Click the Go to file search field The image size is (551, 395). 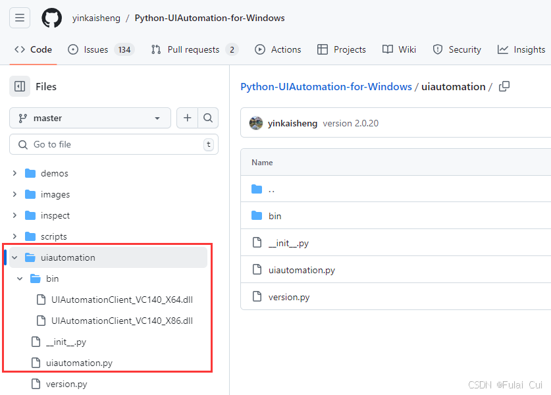pos(114,144)
